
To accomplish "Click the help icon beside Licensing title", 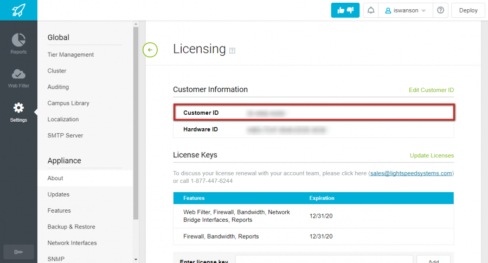I will pyautogui.click(x=232, y=51).
